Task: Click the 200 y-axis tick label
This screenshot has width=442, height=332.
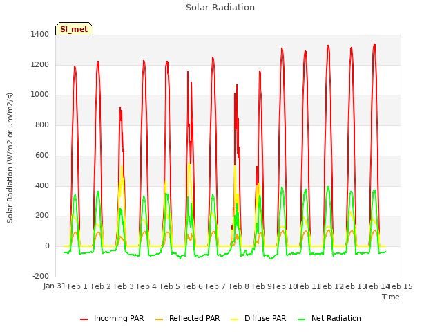Action: [42, 215]
